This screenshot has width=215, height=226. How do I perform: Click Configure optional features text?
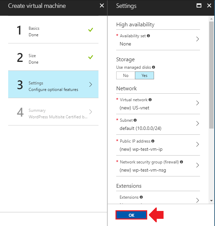click(x=53, y=90)
